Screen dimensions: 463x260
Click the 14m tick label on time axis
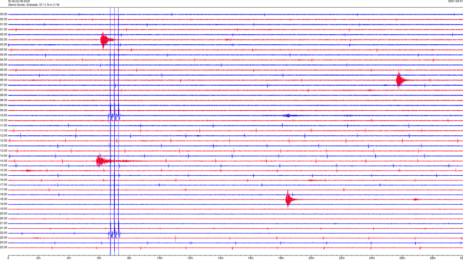(x=220, y=258)
